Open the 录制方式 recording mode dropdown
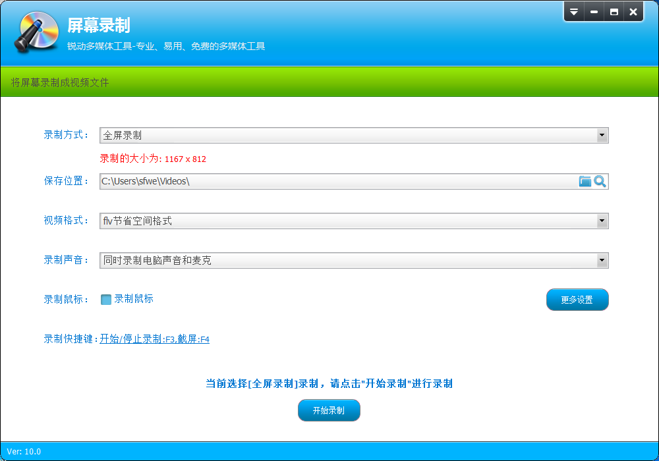The image size is (659, 461). (x=602, y=135)
